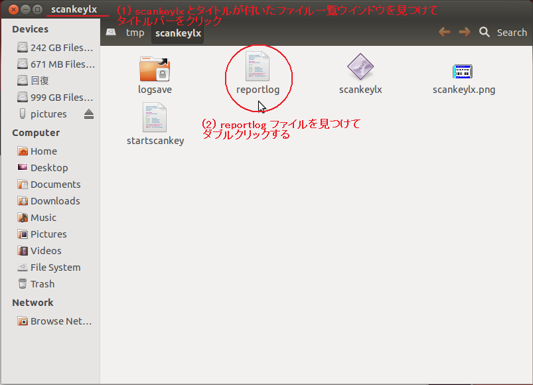The image size is (533, 385).
Task: Select the scankeylx executable icon
Action: tap(360, 66)
